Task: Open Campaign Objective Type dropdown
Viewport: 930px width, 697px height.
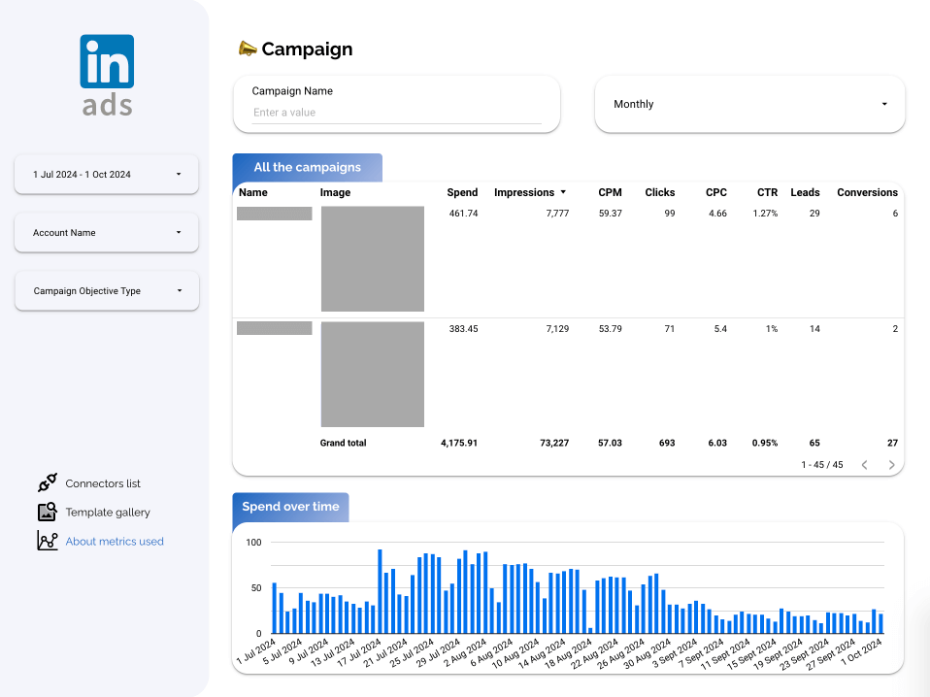Action: pyautogui.click(x=107, y=291)
